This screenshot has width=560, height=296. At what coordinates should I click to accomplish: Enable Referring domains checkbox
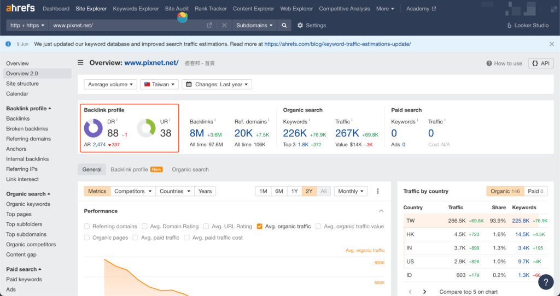tap(87, 226)
